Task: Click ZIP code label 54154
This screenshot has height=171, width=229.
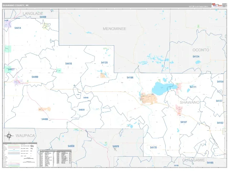Action: (x=220, y=82)
